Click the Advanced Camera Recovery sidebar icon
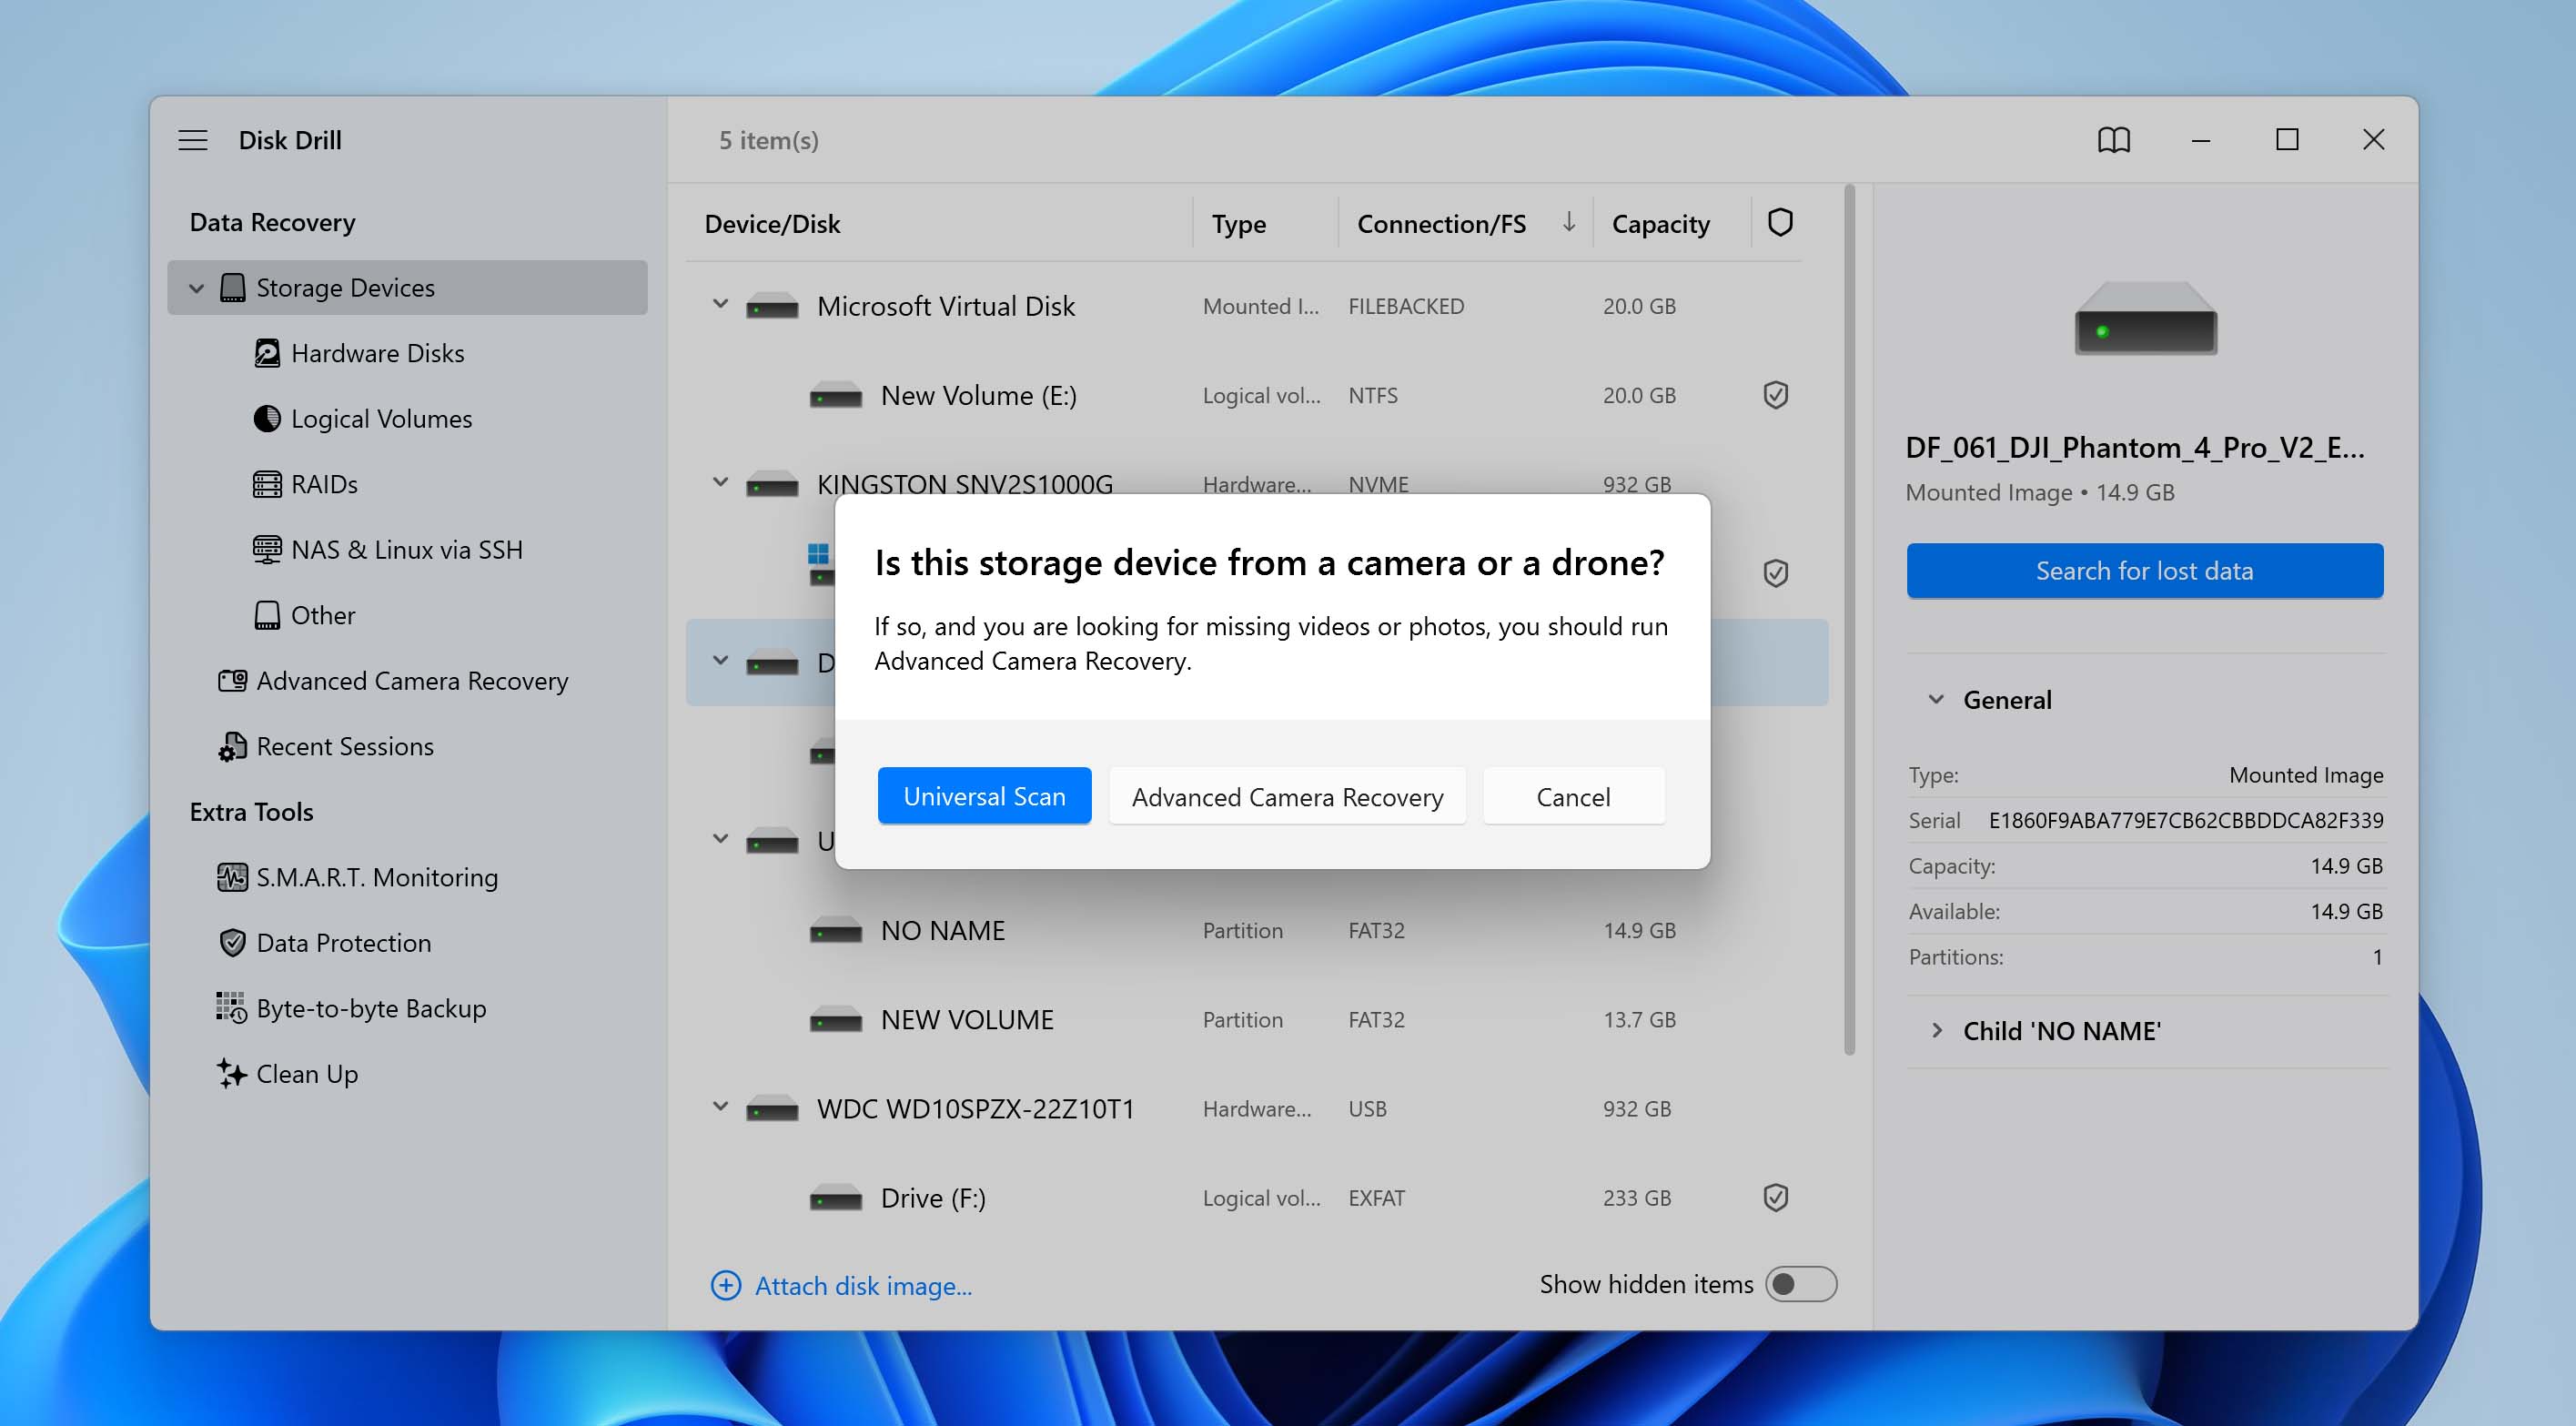2576x1426 pixels. [232, 680]
